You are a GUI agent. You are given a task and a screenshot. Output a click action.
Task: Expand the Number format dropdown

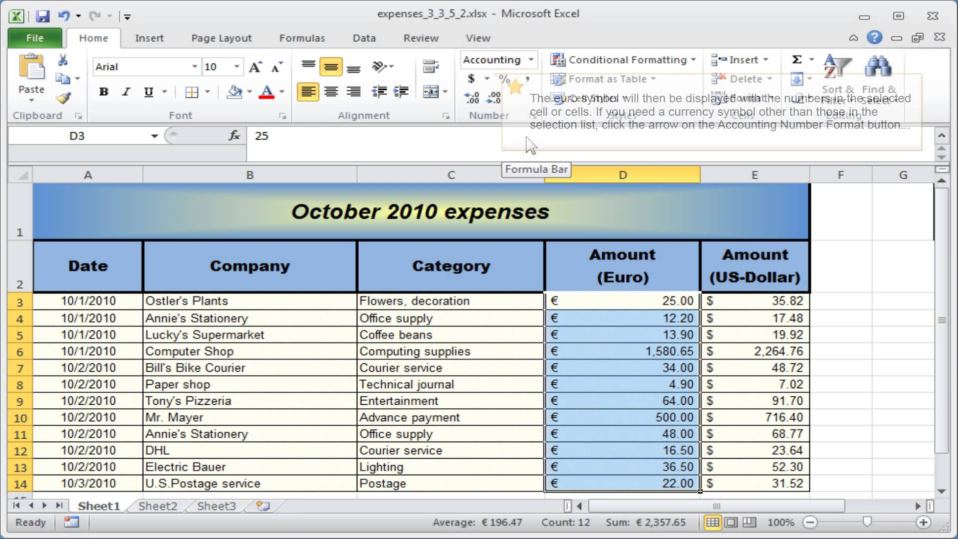pyautogui.click(x=531, y=60)
